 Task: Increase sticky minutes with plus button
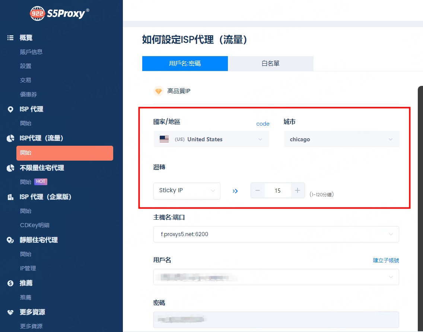(x=298, y=191)
